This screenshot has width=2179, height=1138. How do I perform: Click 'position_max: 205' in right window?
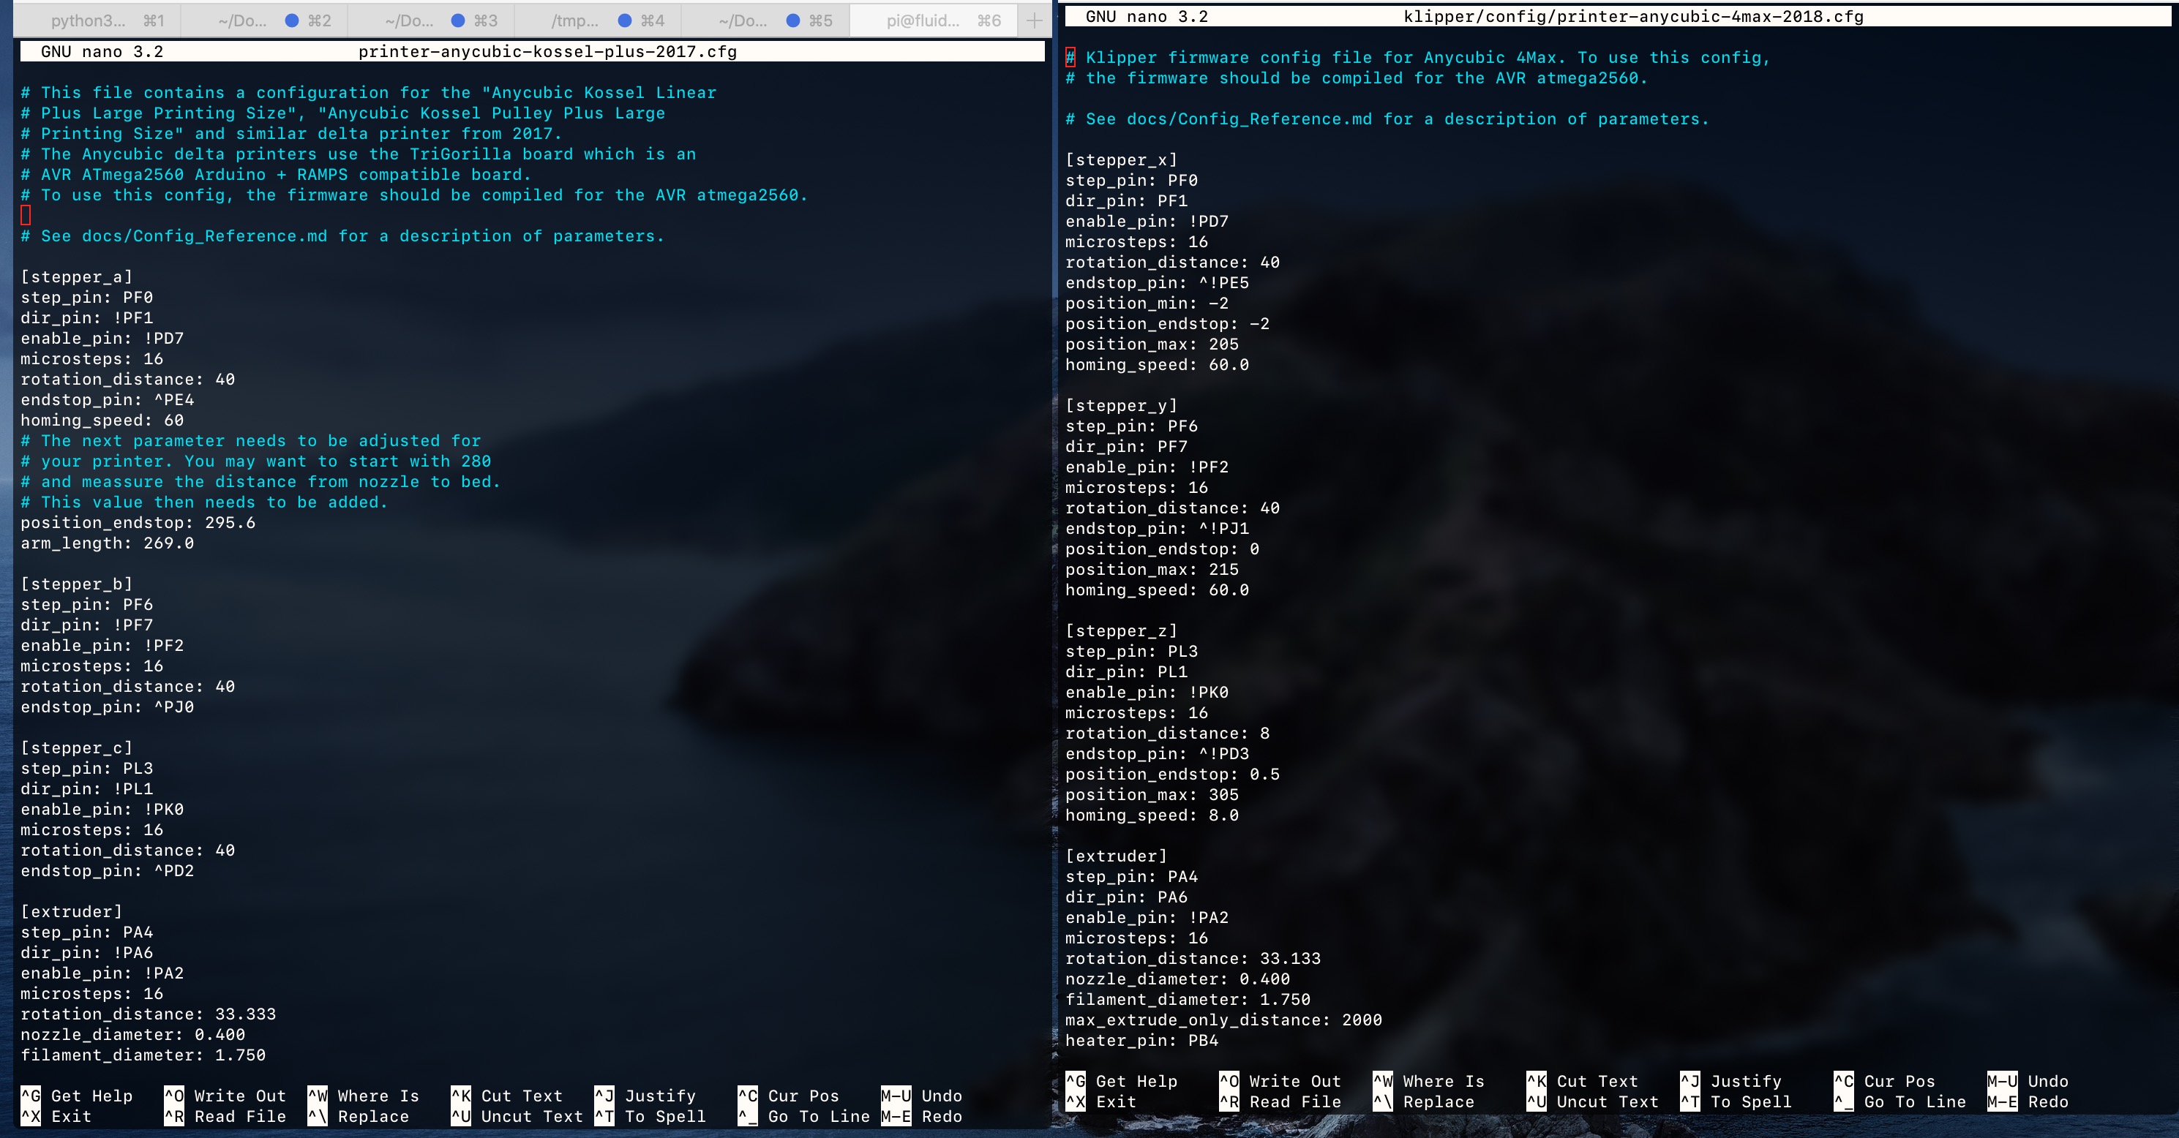[1152, 344]
